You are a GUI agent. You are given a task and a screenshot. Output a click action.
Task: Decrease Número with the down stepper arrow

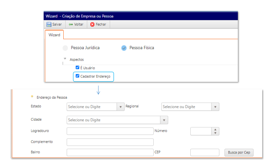coord(215,133)
